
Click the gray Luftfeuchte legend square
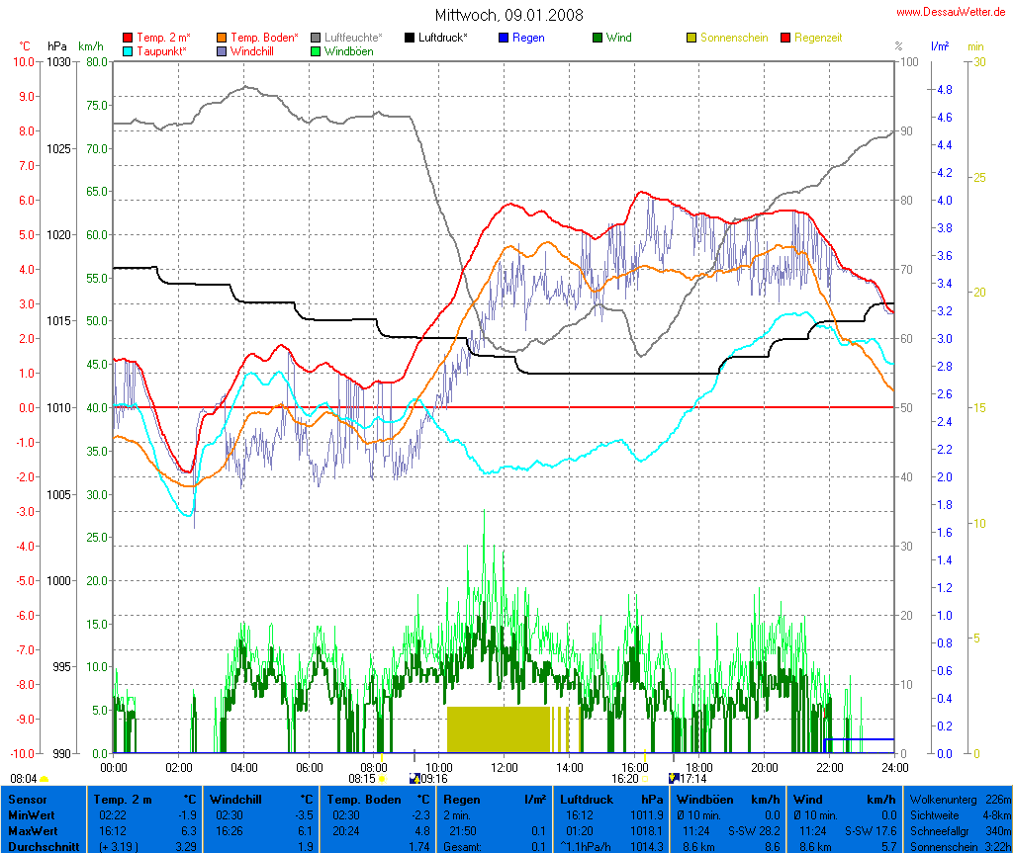316,38
